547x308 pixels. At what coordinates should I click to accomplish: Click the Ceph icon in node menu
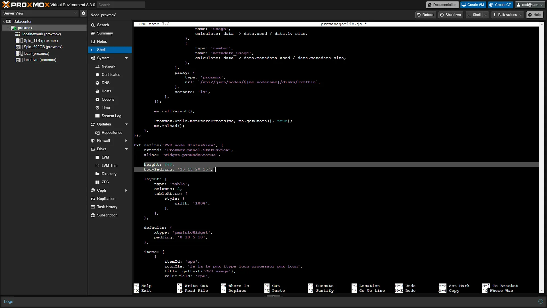pyautogui.click(x=93, y=191)
